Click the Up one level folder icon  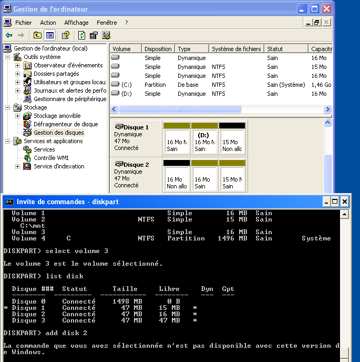[x=37, y=35]
